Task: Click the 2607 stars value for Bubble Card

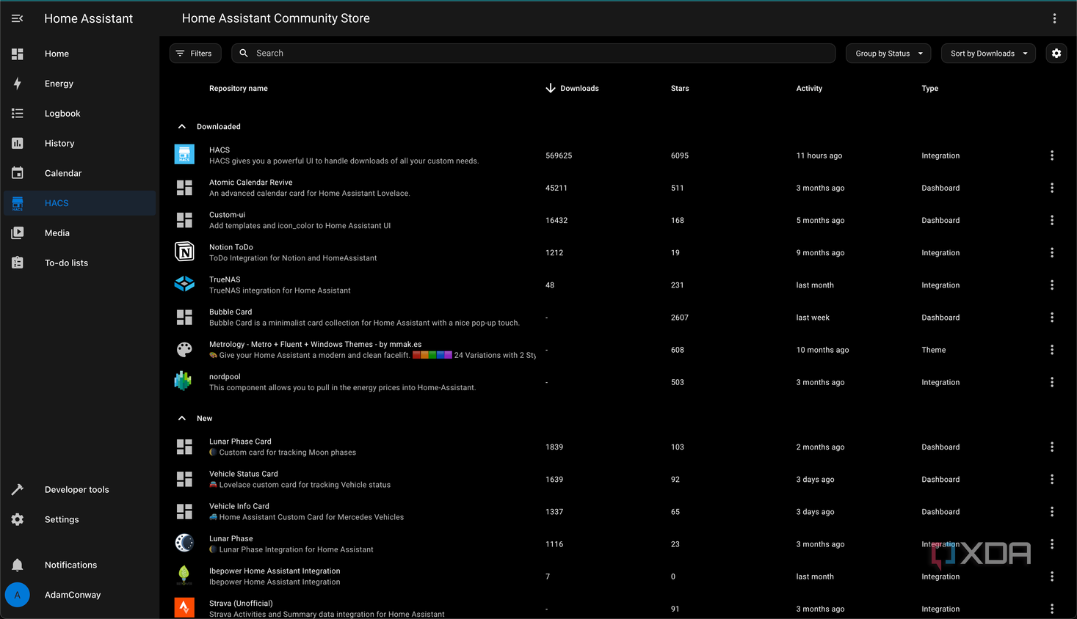Action: click(x=679, y=318)
